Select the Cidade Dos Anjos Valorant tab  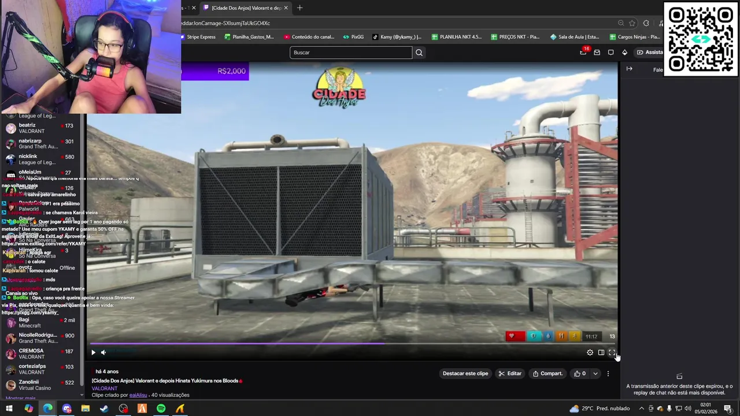tap(246, 8)
